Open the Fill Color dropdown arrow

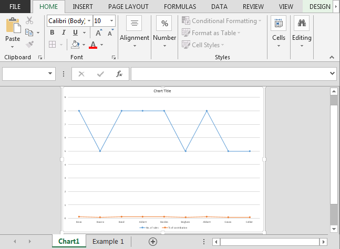84,45
